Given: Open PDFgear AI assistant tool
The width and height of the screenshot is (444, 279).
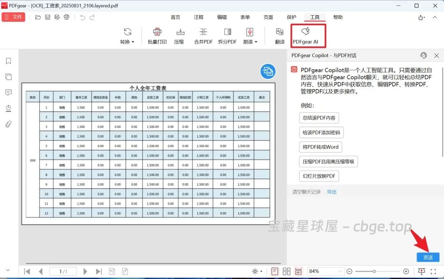Looking at the screenshot, I should click(x=308, y=36).
